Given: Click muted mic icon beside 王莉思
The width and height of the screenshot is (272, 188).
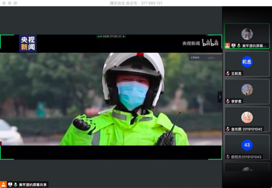Looking at the screenshot, I should [x=228, y=73].
